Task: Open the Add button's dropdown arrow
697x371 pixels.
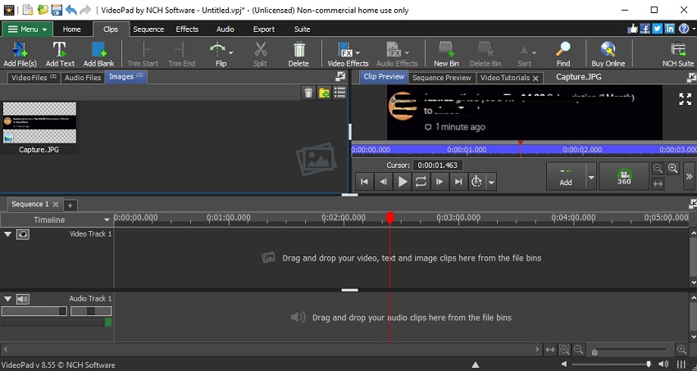Action: (591, 177)
